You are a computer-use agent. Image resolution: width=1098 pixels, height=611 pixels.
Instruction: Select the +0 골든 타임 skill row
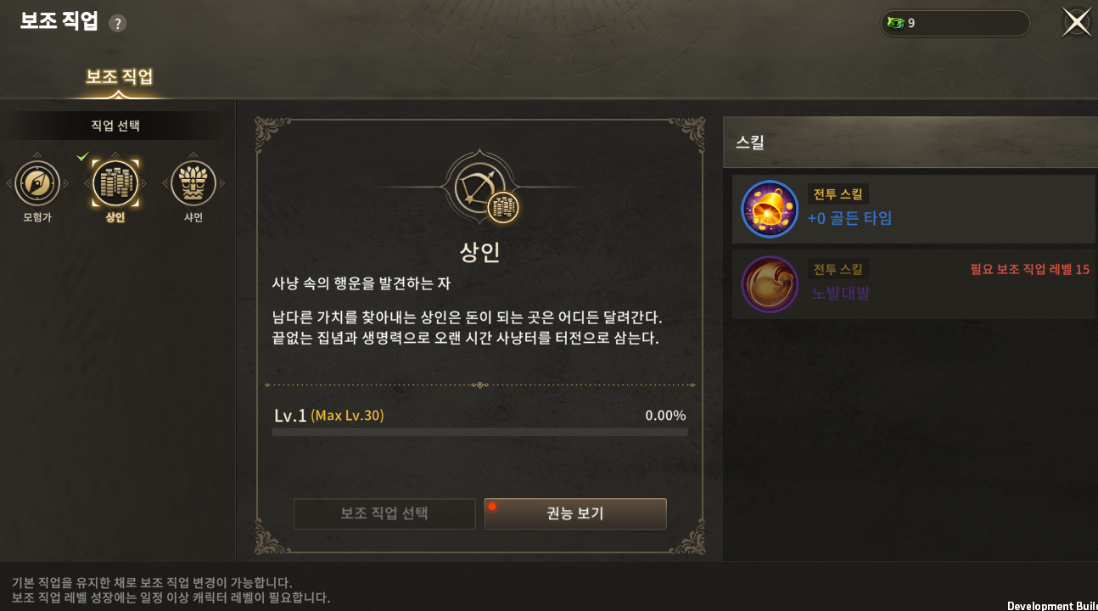coord(914,210)
